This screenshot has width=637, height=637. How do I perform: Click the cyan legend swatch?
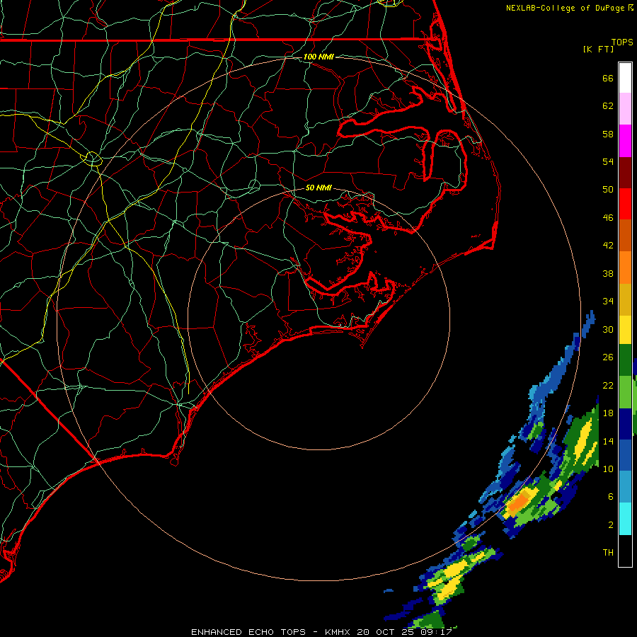click(x=625, y=519)
